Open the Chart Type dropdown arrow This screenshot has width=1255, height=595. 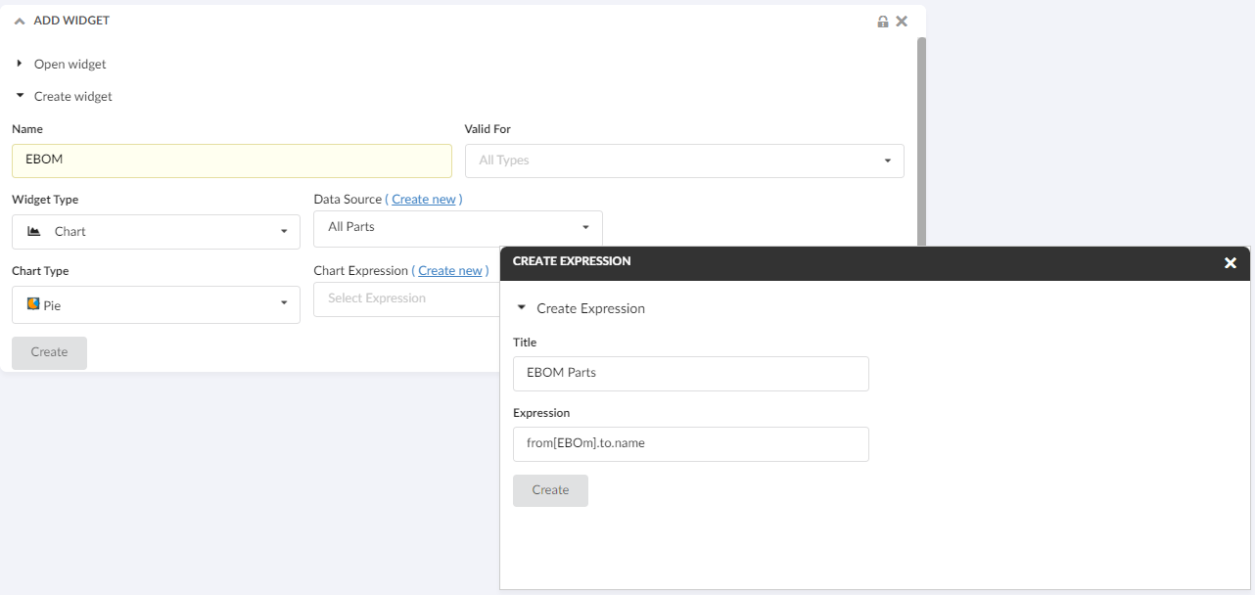[284, 304]
